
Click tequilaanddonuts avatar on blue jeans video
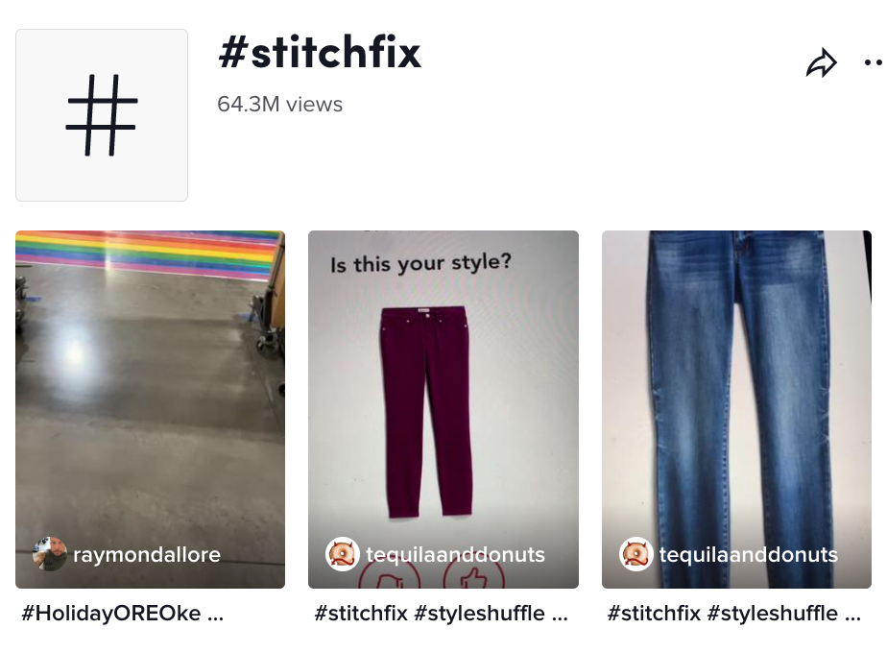[x=635, y=554]
